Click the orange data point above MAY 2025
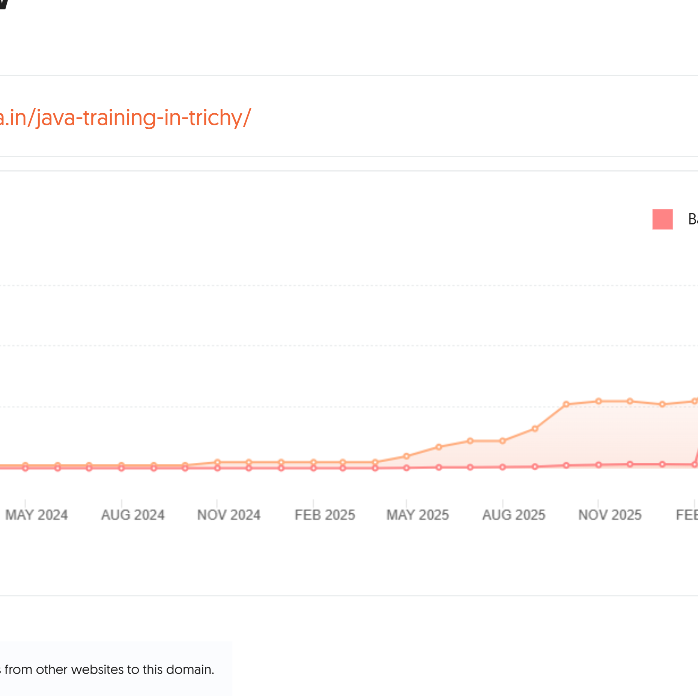The width and height of the screenshot is (698, 698). [x=406, y=456]
